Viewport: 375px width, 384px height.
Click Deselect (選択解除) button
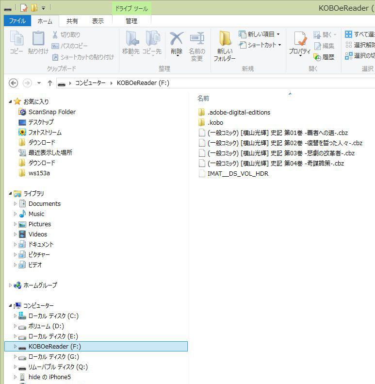[360, 45]
